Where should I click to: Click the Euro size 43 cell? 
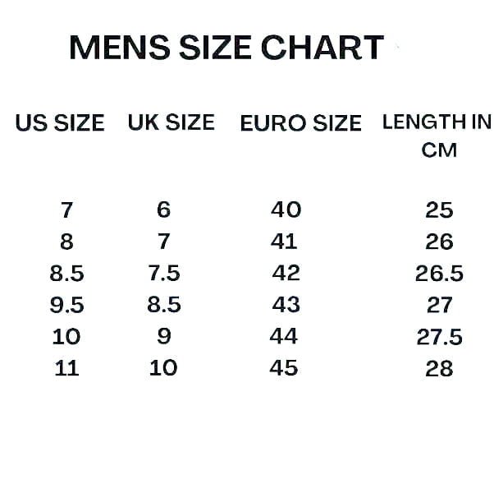tap(286, 304)
